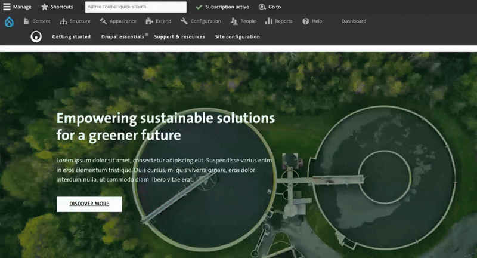
Task: Select the Drupal essentials tab
Action: point(123,36)
